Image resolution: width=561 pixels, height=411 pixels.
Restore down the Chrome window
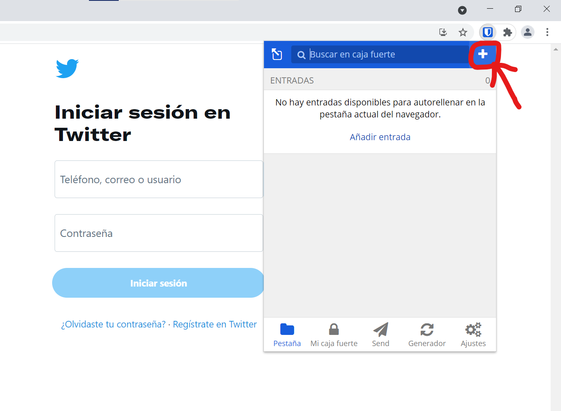(x=518, y=9)
